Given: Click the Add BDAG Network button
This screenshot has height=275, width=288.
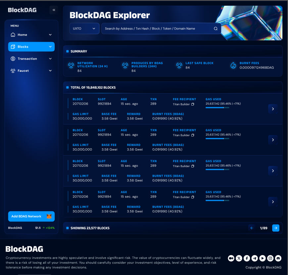Looking at the screenshot, I should click(31, 216).
